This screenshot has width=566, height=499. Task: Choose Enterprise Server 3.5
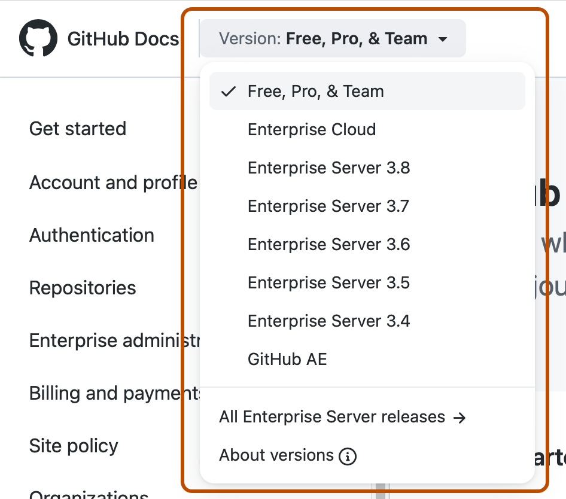(367, 282)
